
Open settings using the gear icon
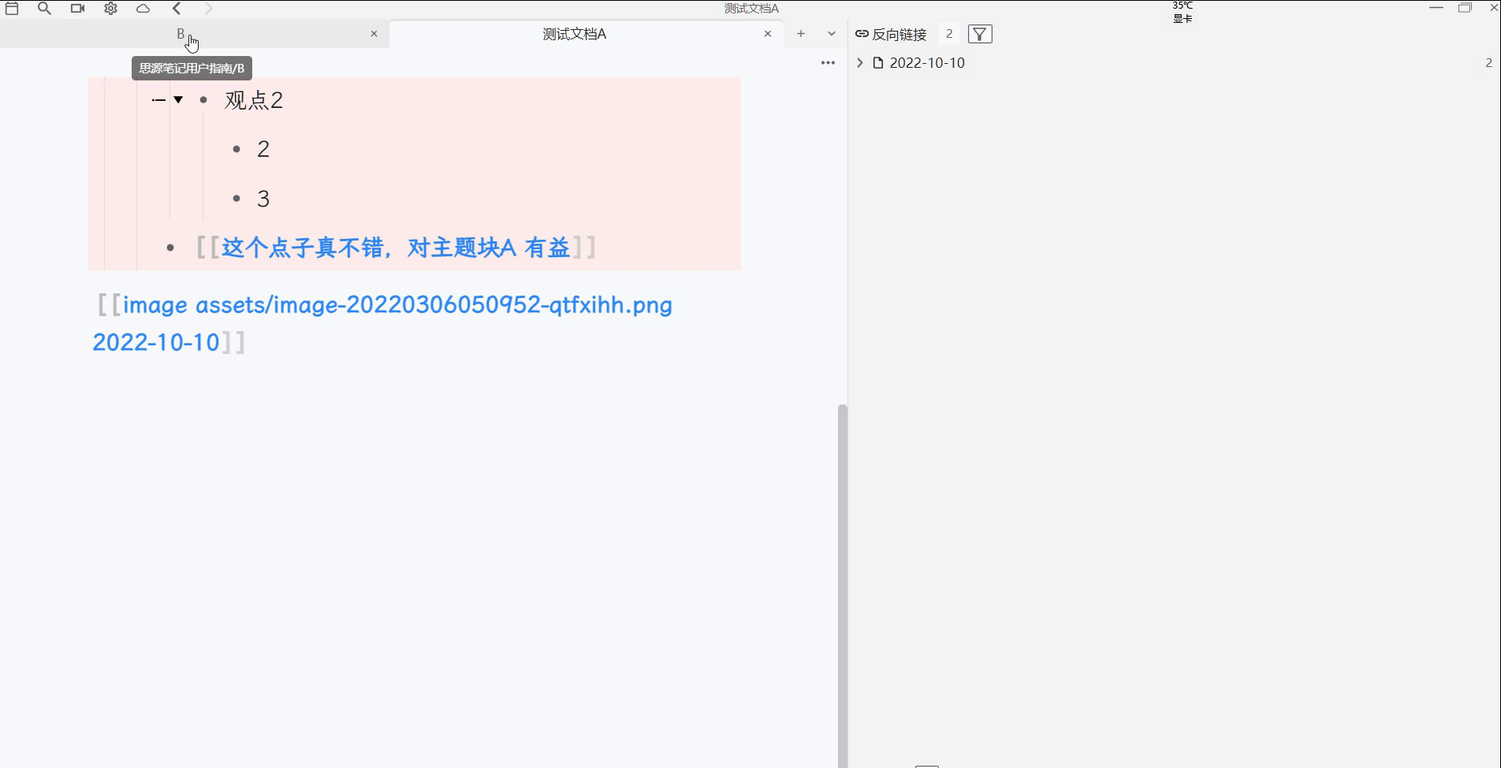(110, 9)
